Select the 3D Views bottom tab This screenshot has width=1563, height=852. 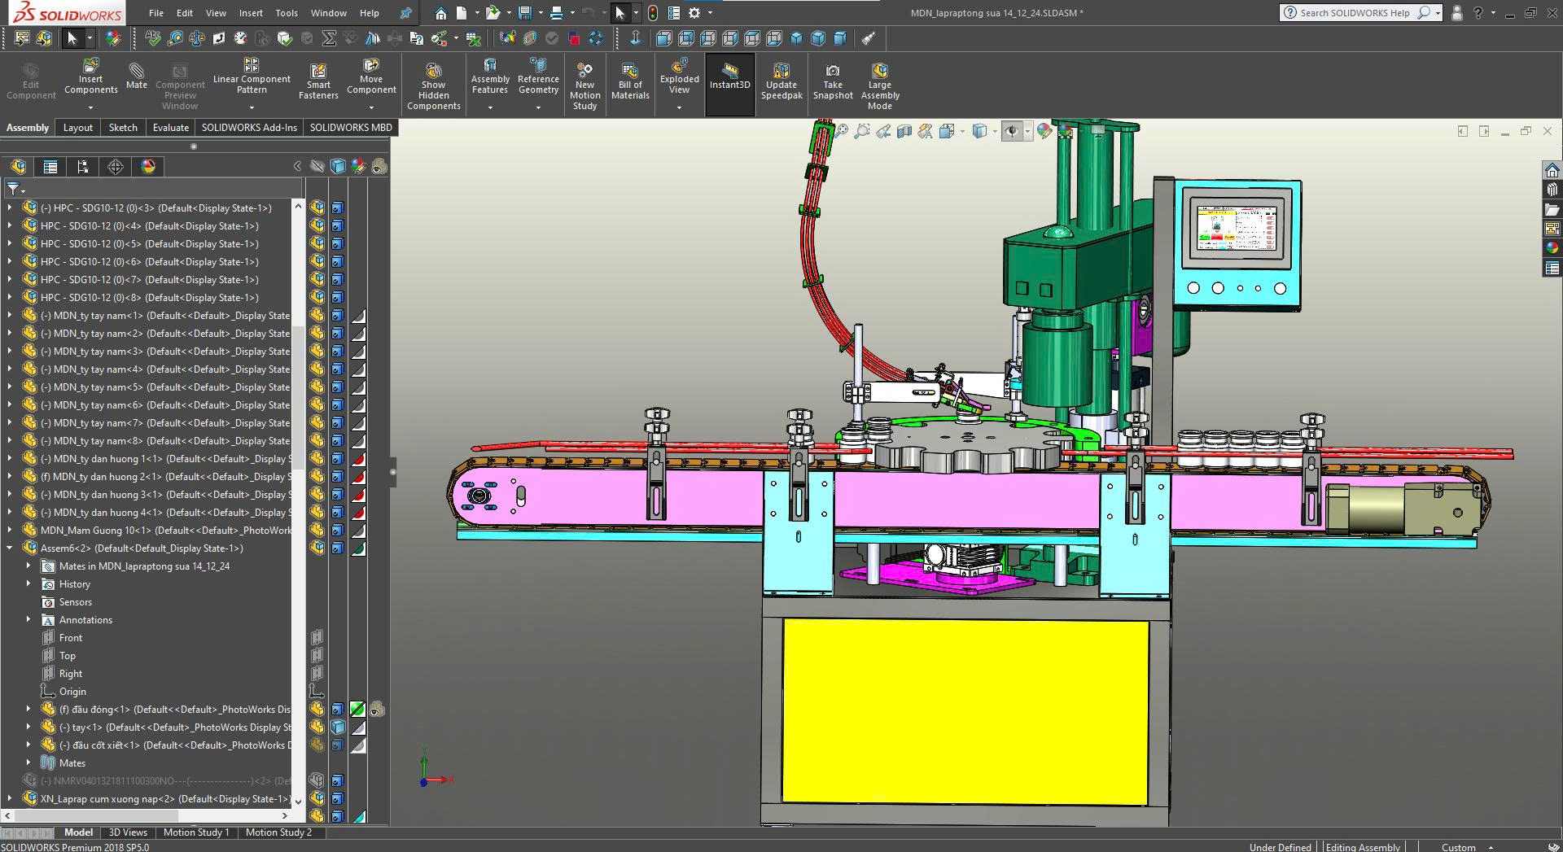(x=128, y=832)
